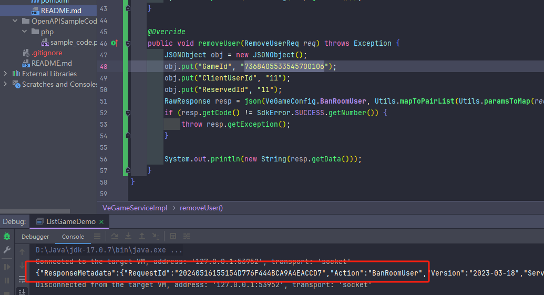Click the override gutter marker on line 46

114,43
